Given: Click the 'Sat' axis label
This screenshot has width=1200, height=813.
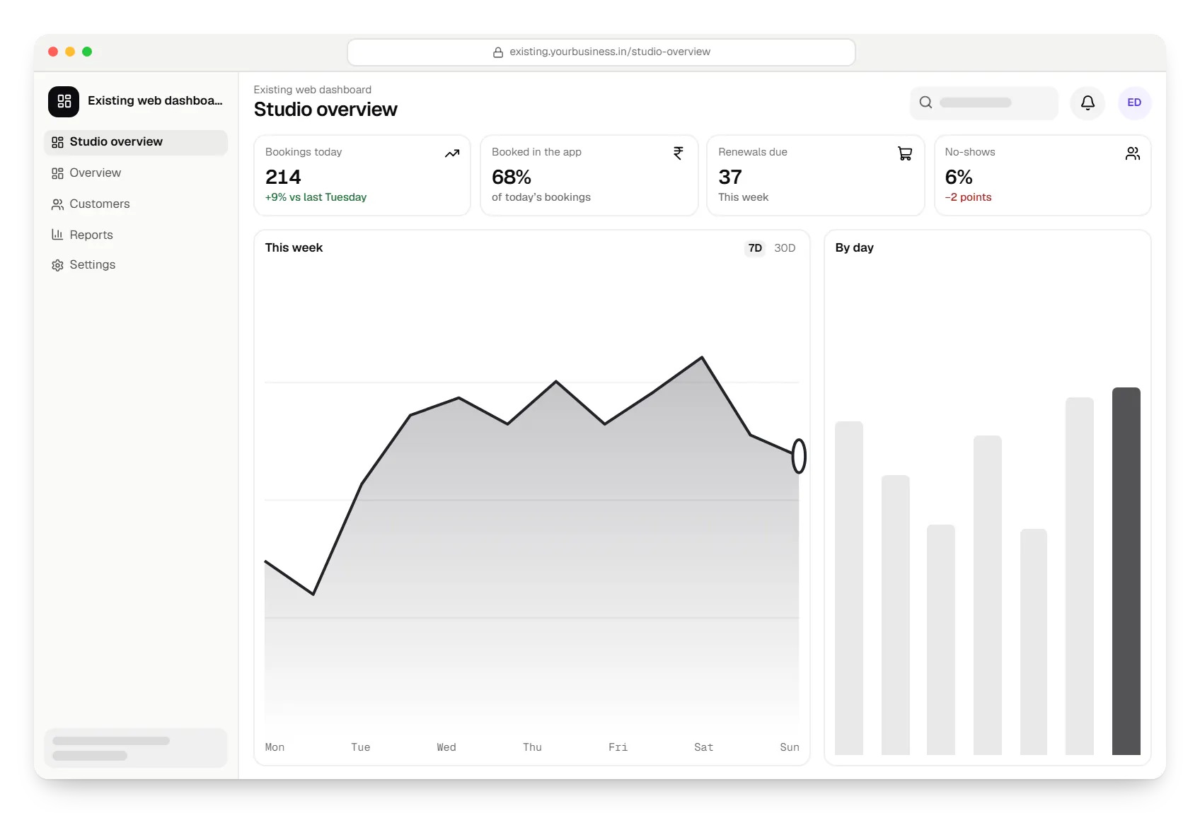Looking at the screenshot, I should click(x=703, y=747).
